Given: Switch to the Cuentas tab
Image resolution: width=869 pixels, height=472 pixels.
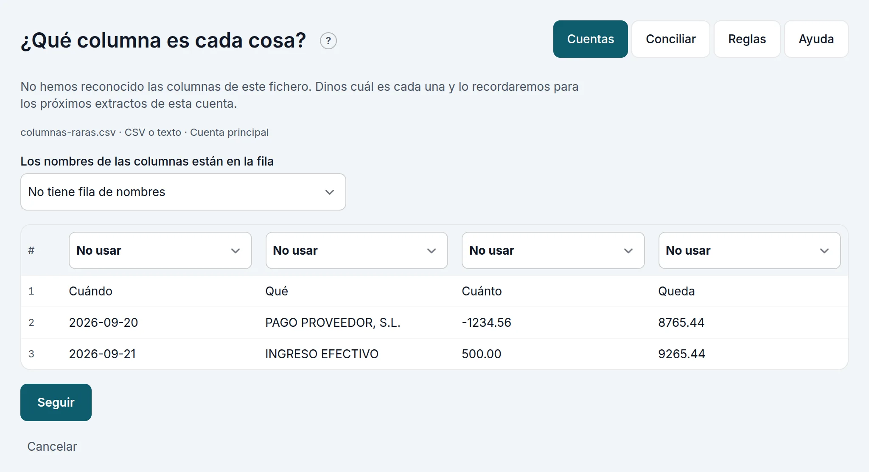Looking at the screenshot, I should tap(590, 39).
